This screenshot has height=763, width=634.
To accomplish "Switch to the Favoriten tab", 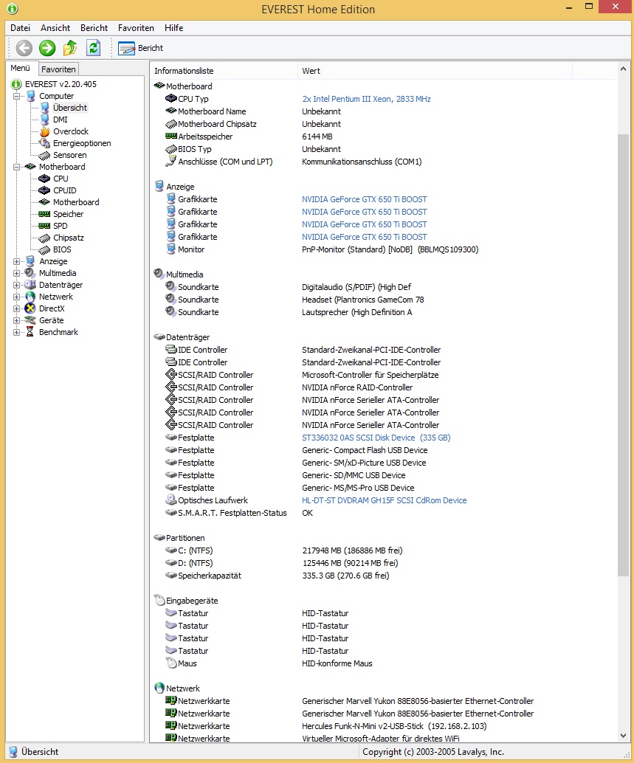I will pos(58,69).
